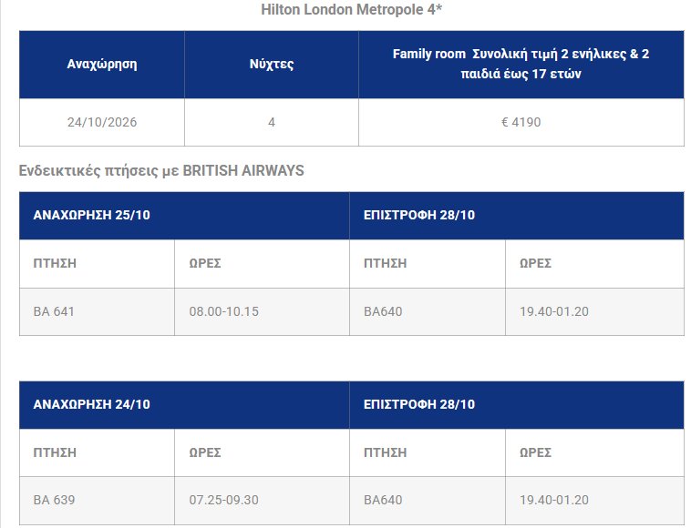This screenshot has width=691, height=528.
Task: Click the 07.25-09.30 departure times cell
Action: [262, 501]
